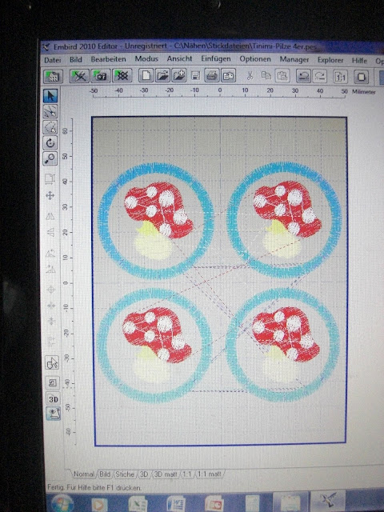Create a new blank design page
This screenshot has width=384, height=512.
pos(146,75)
